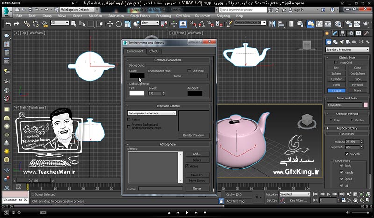The image size is (374, 218).
Task: Open the Rendering menu
Action: click(163, 16)
